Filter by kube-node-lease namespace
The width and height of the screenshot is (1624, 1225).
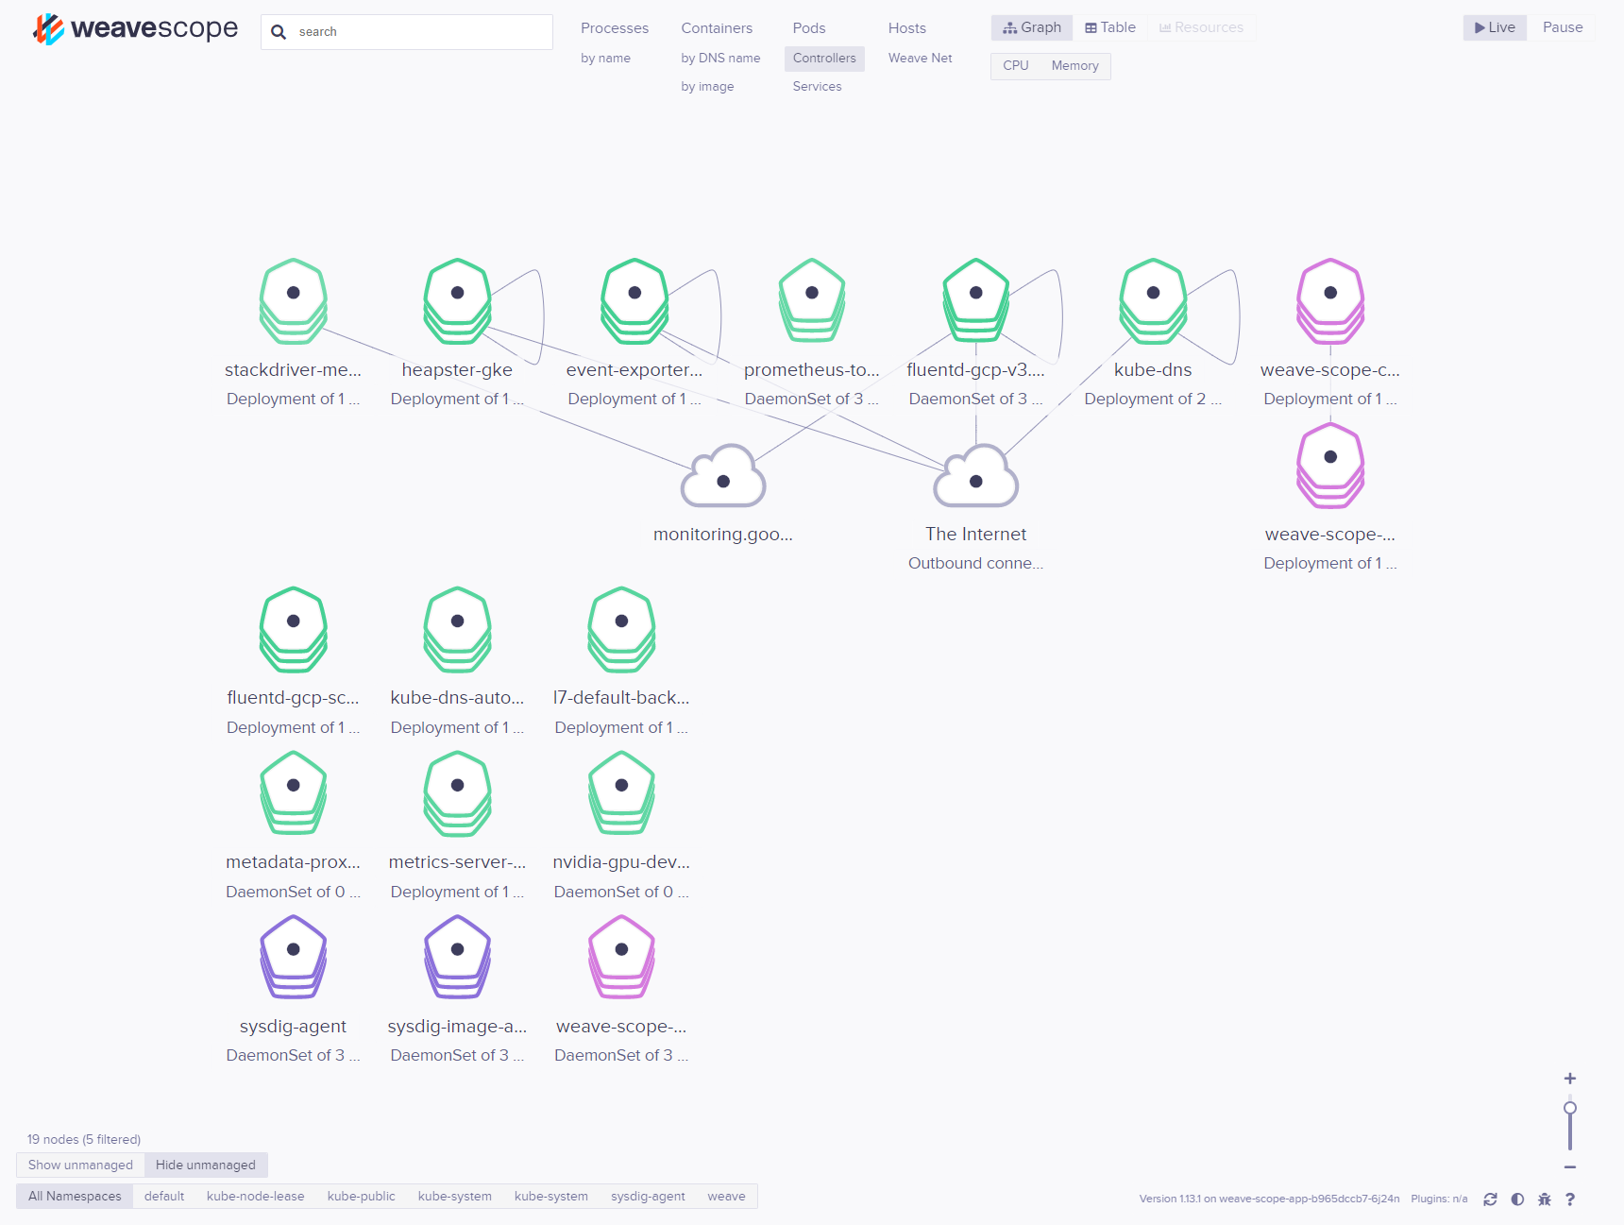coord(256,1196)
